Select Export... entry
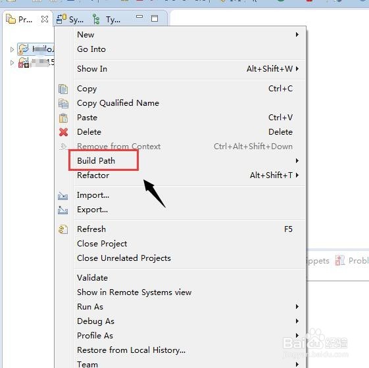The height and width of the screenshot is (368, 369). click(x=180, y=210)
